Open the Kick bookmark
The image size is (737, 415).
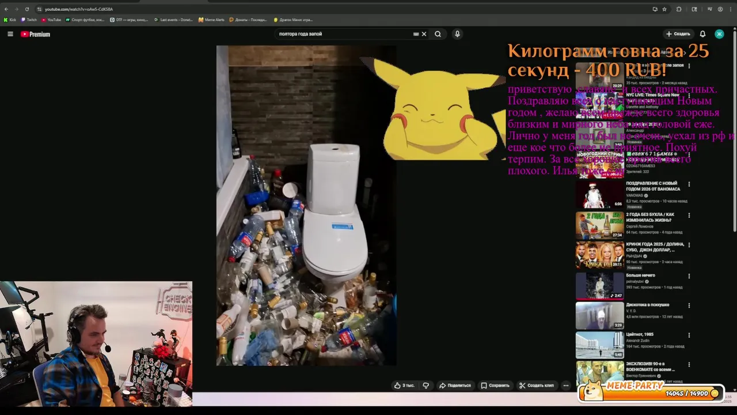point(10,20)
